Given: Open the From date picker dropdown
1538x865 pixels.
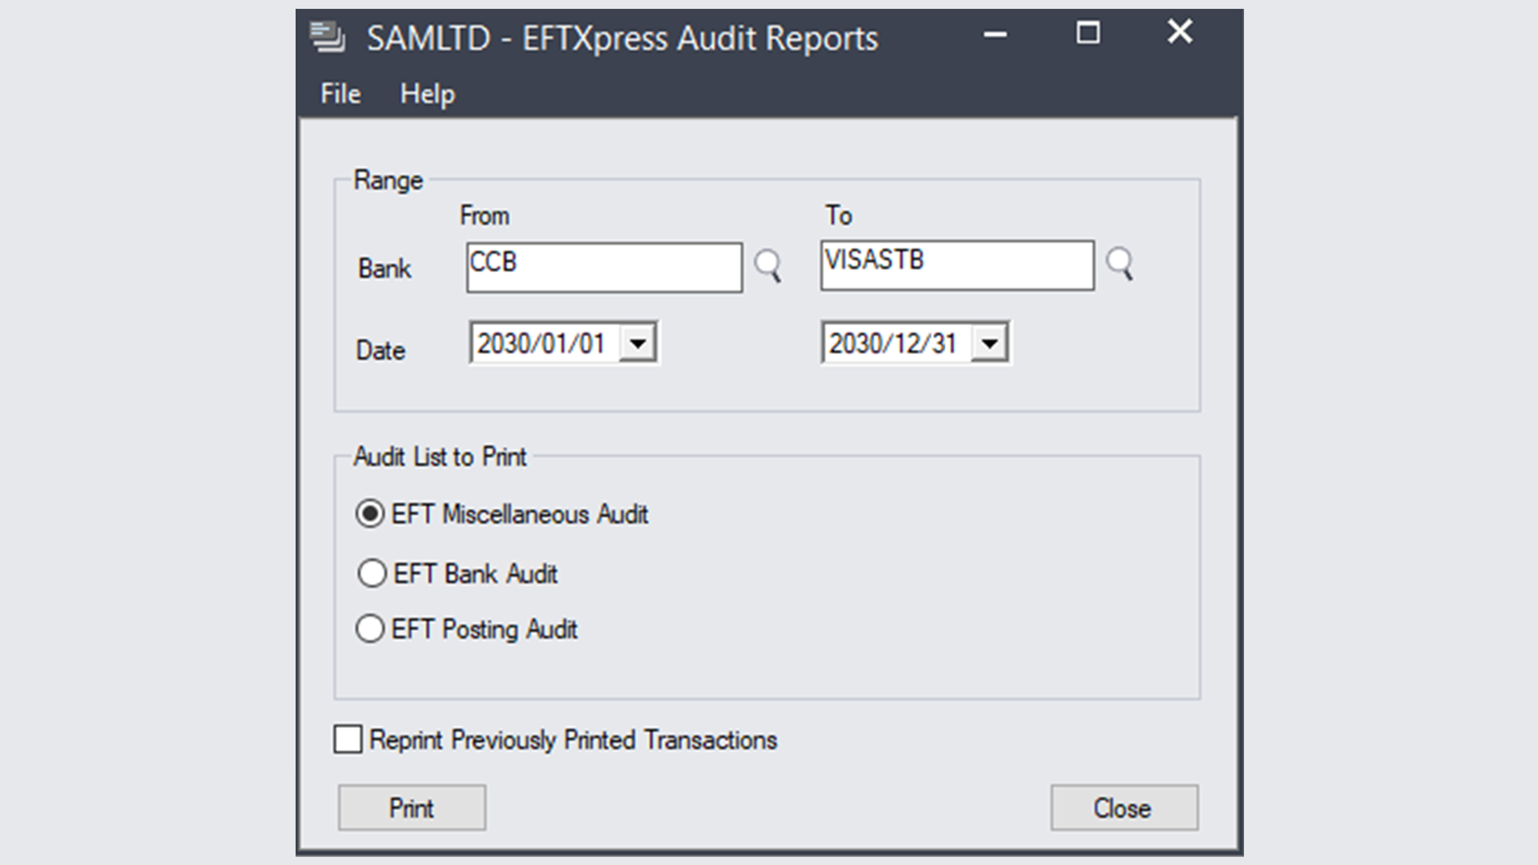Looking at the screenshot, I should tap(638, 342).
